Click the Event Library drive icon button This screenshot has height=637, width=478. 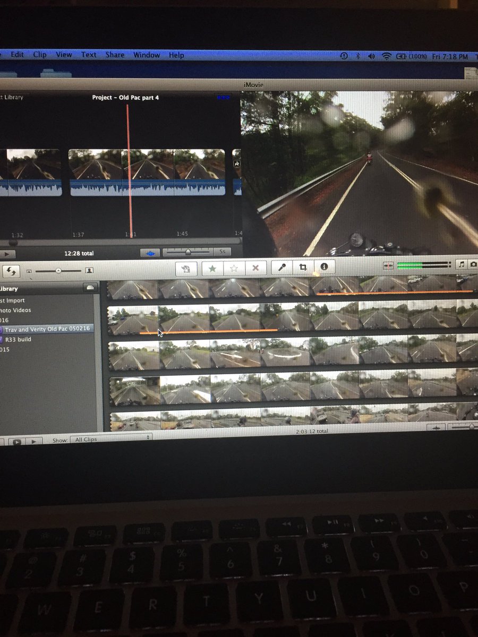pyautogui.click(x=90, y=287)
